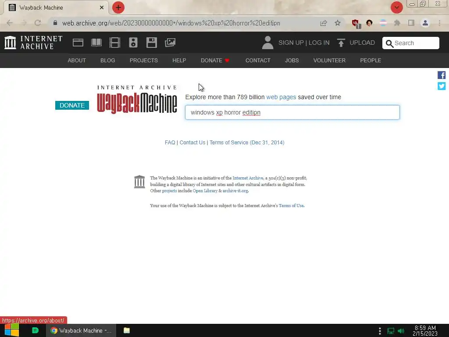Click the volume tray icon
Screen dimensions: 449x337
(401, 331)
